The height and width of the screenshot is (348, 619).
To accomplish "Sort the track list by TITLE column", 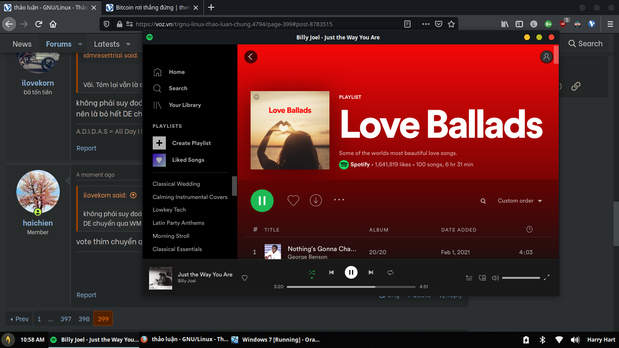I will (271, 230).
